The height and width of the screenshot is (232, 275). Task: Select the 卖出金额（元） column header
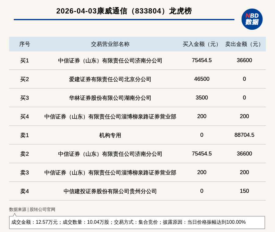tap(244, 44)
